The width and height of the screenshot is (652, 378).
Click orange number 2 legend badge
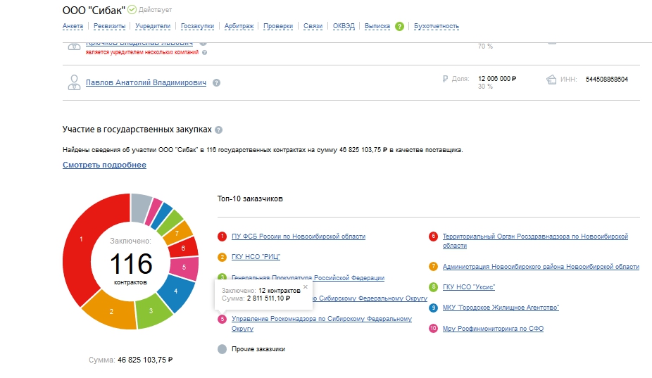coord(222,257)
